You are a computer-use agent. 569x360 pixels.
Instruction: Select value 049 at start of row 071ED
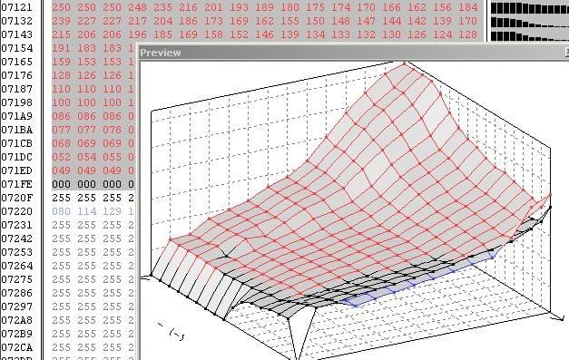(x=62, y=170)
